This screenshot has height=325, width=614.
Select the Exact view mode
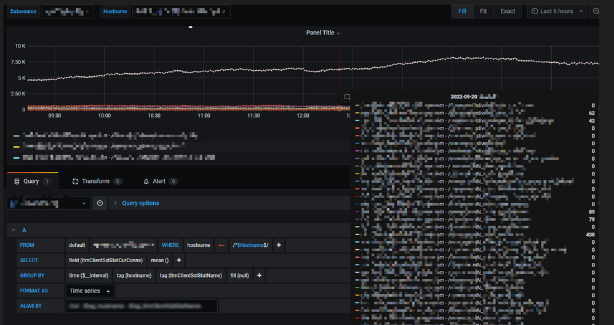508,11
